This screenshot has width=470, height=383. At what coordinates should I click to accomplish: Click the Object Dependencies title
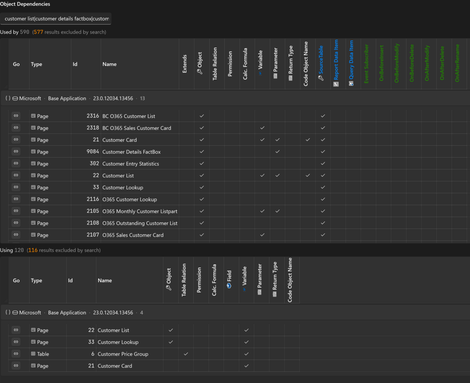(x=25, y=4)
